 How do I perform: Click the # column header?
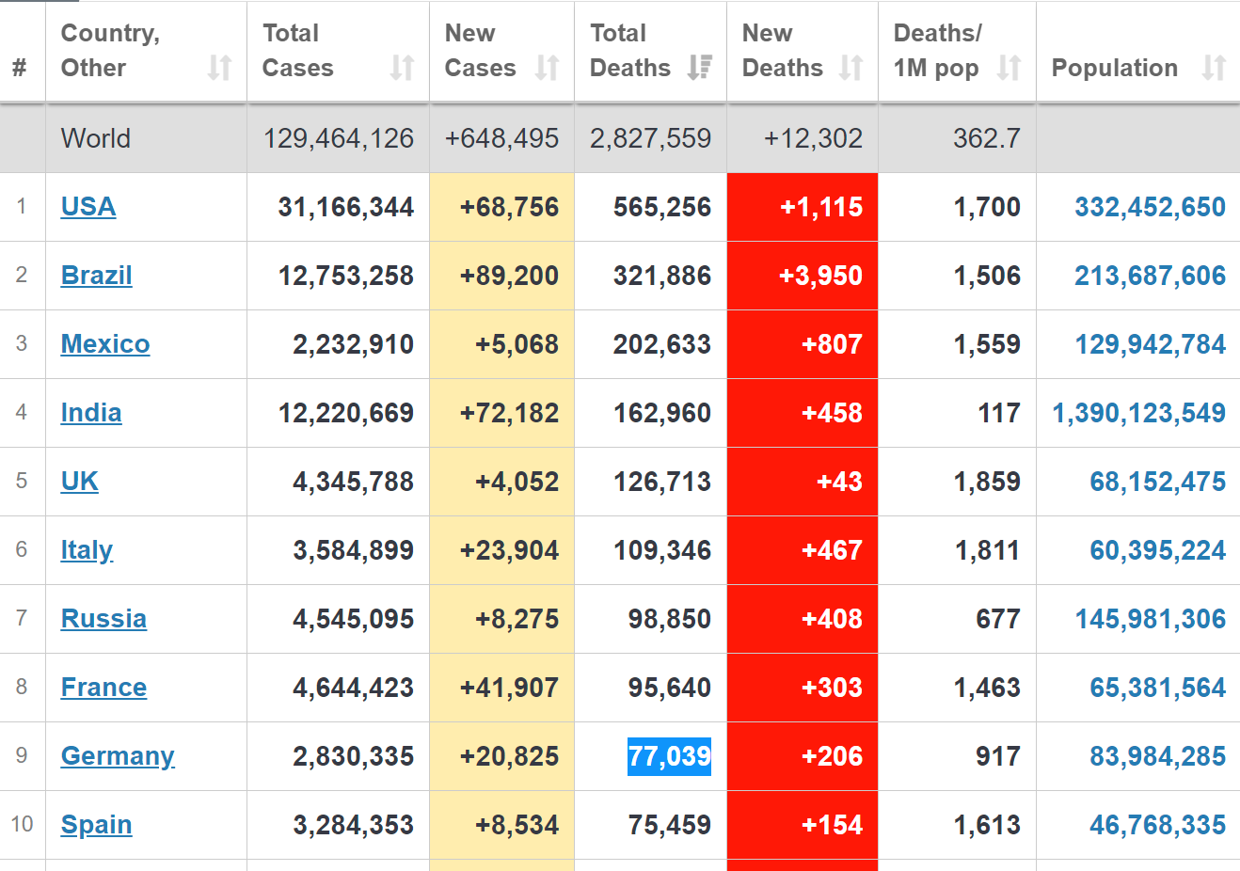click(x=20, y=68)
